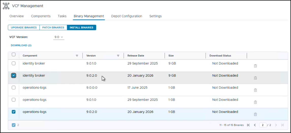Filter the Component column
291x133 pixels.
click(77, 56)
